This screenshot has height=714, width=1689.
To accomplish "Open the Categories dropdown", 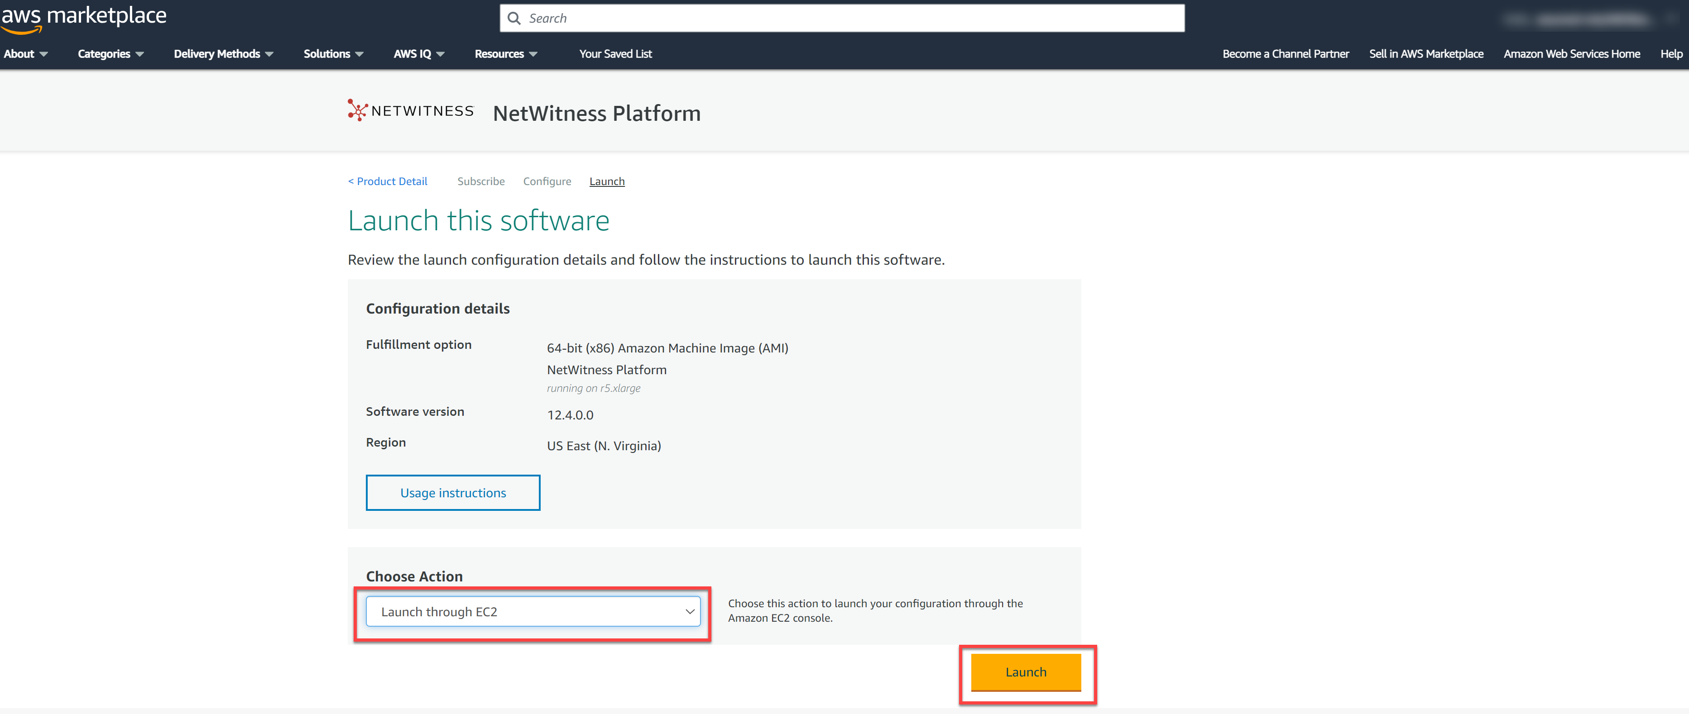I will click(x=110, y=54).
